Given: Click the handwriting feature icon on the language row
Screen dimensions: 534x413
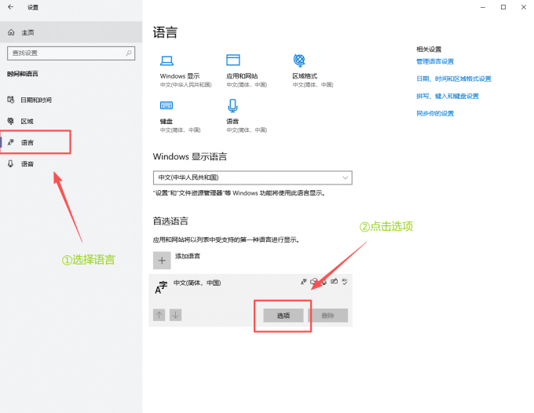Looking at the screenshot, I should (x=334, y=282).
